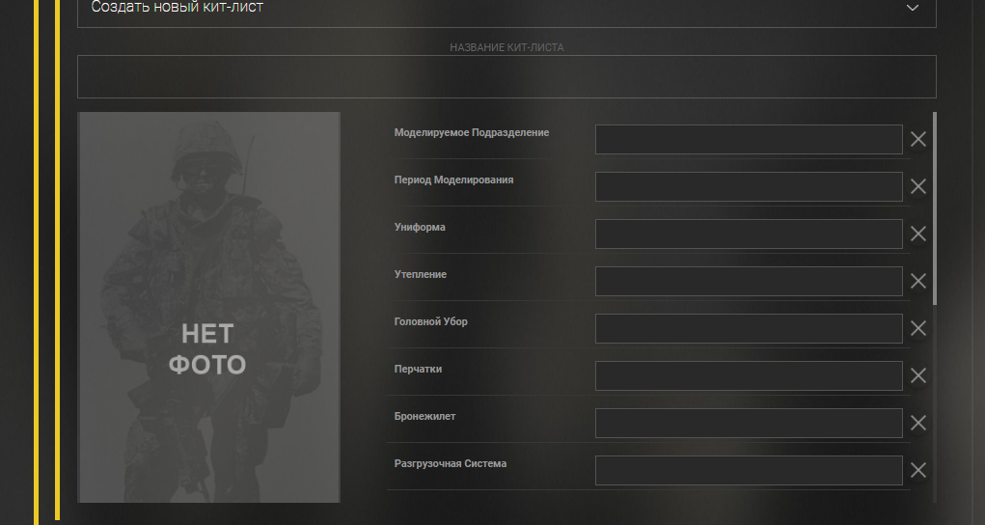Select the 'НАЗВАНИЕ КИТ-ЛИСТА' caption text
The image size is (985, 525).
coord(506,48)
